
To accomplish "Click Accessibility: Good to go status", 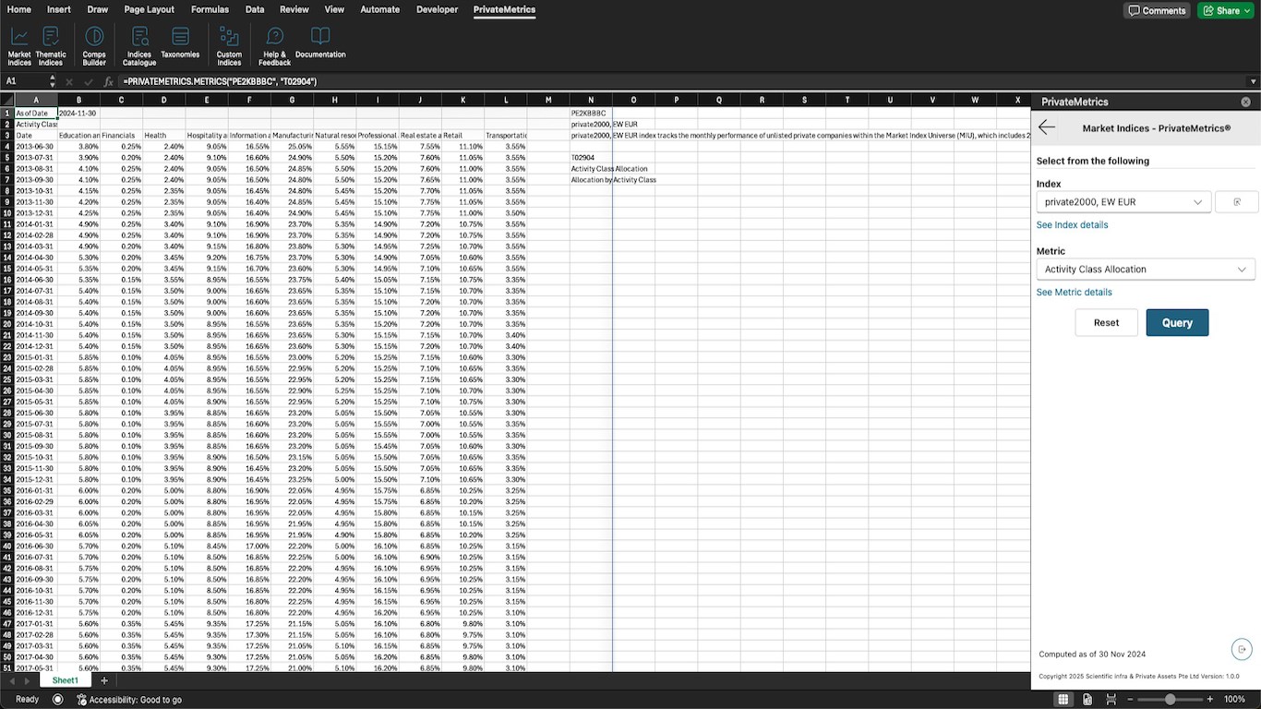I will [129, 700].
